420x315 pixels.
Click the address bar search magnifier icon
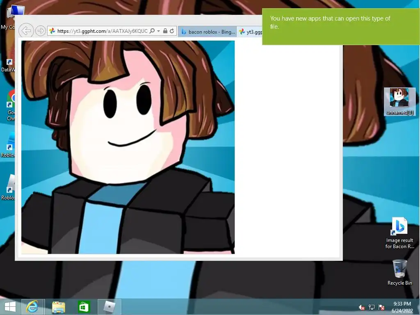click(152, 31)
